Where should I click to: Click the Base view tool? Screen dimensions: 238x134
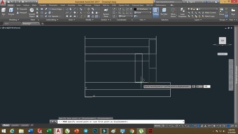click(x=233, y=12)
